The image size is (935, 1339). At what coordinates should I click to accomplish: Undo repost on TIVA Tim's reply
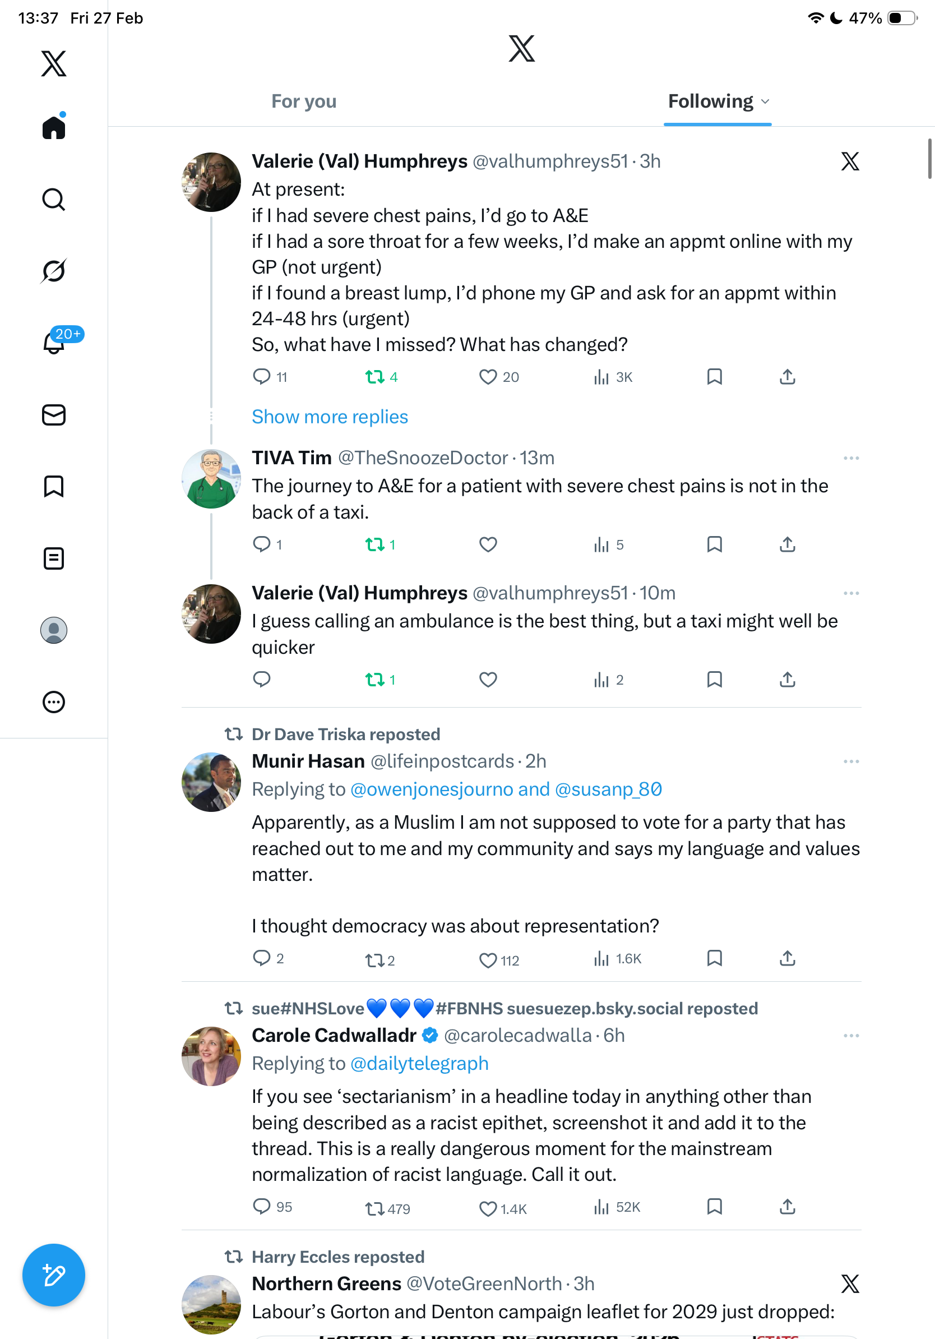(x=374, y=544)
